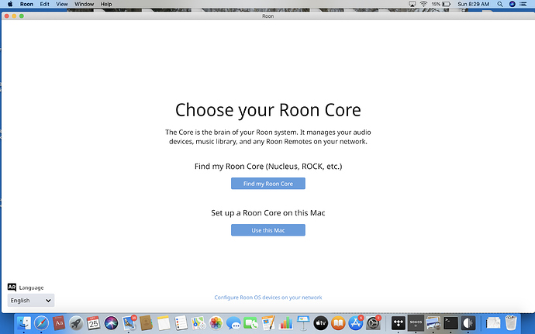Open Preview app in the Dock
Viewport: 535px width, 334px height.
pyautogui.click(x=433, y=322)
